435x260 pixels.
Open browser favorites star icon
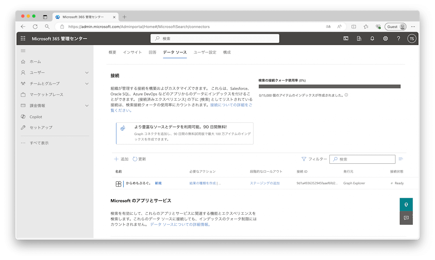pyautogui.click(x=366, y=26)
